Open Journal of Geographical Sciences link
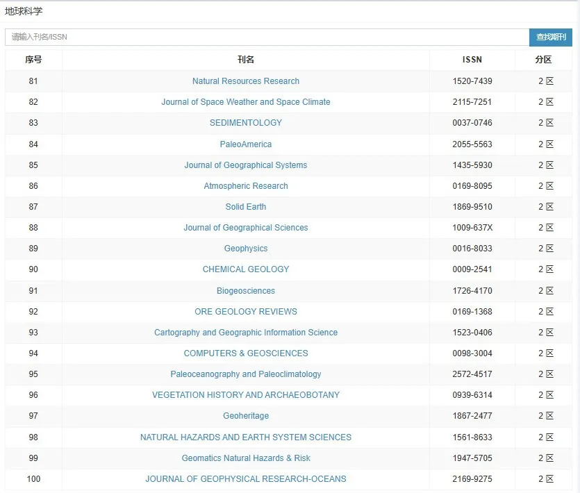 [x=246, y=228]
